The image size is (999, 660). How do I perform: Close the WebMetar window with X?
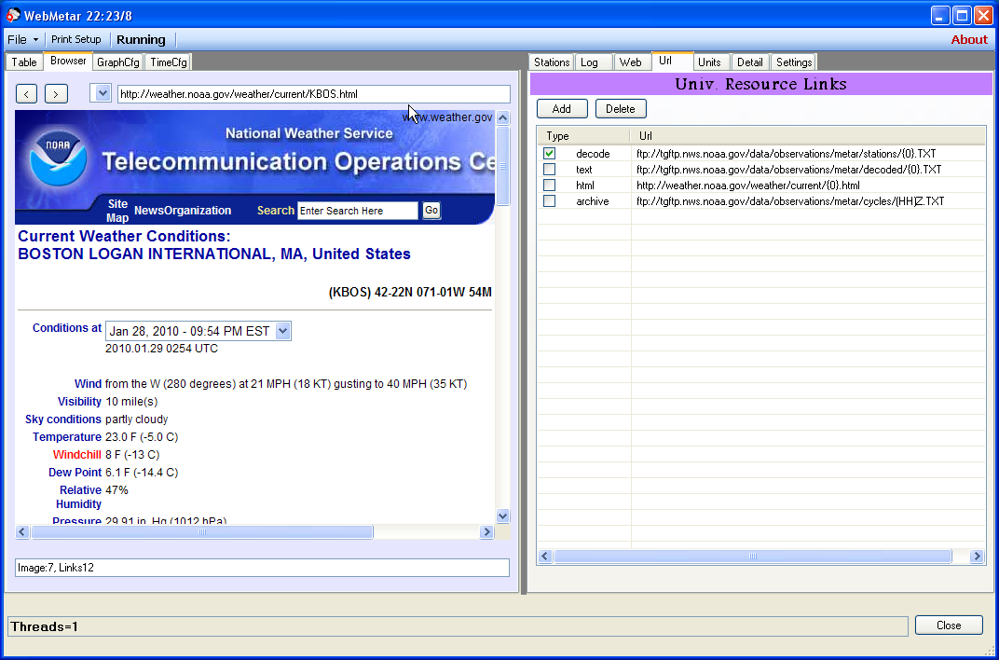pyautogui.click(x=984, y=15)
